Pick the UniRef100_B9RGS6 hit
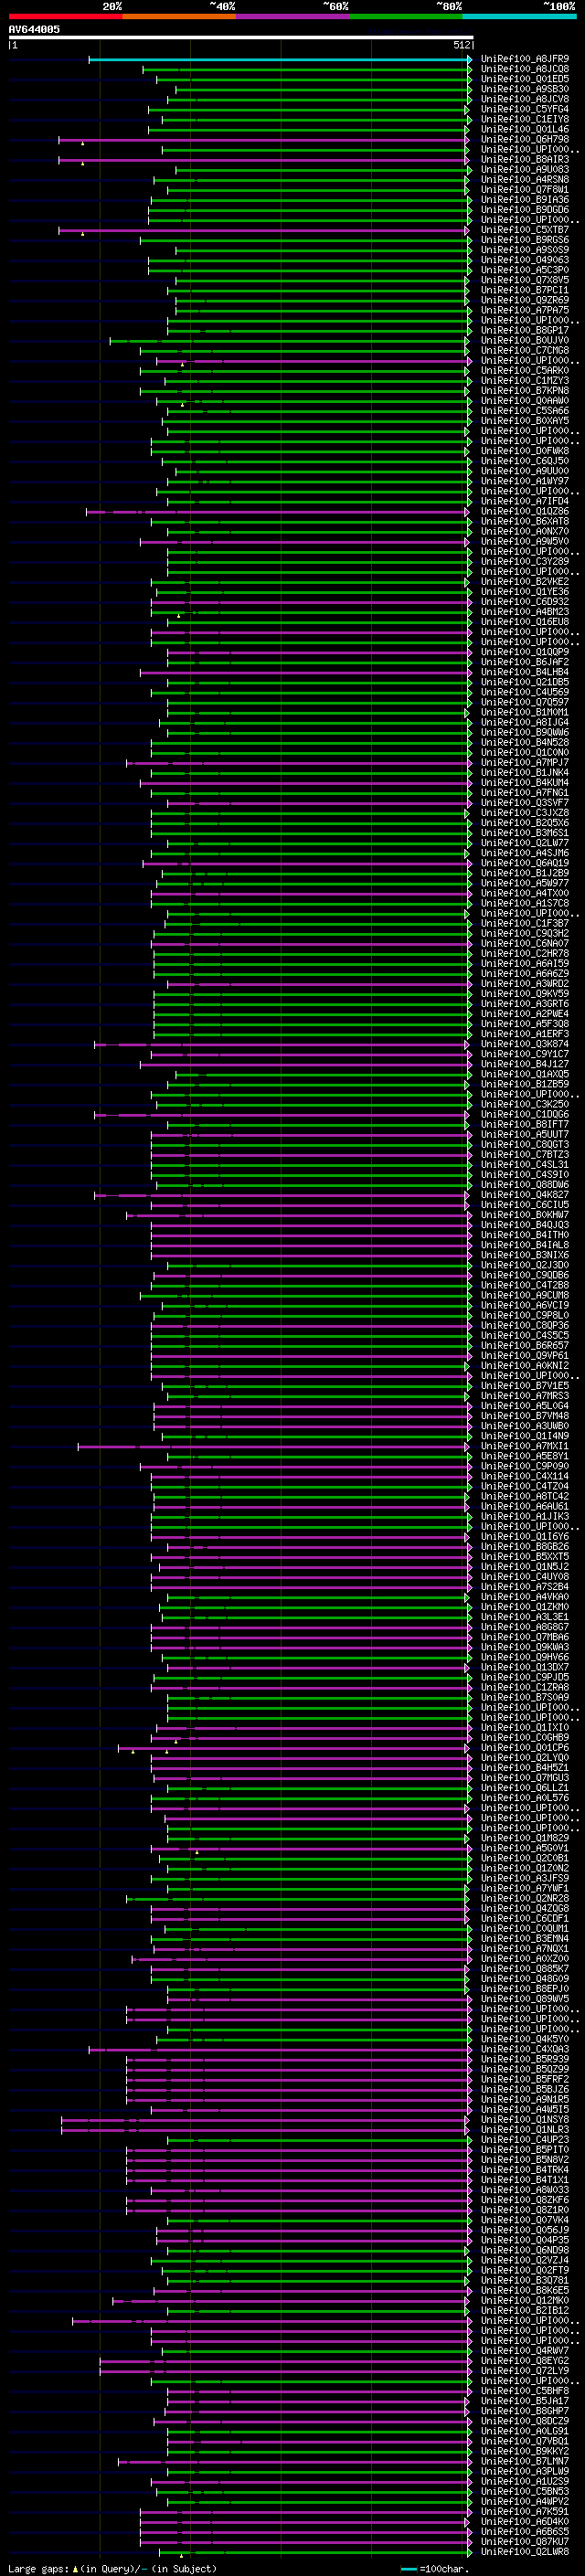Screen dimensions: 585x2576 pyautogui.click(x=525, y=240)
